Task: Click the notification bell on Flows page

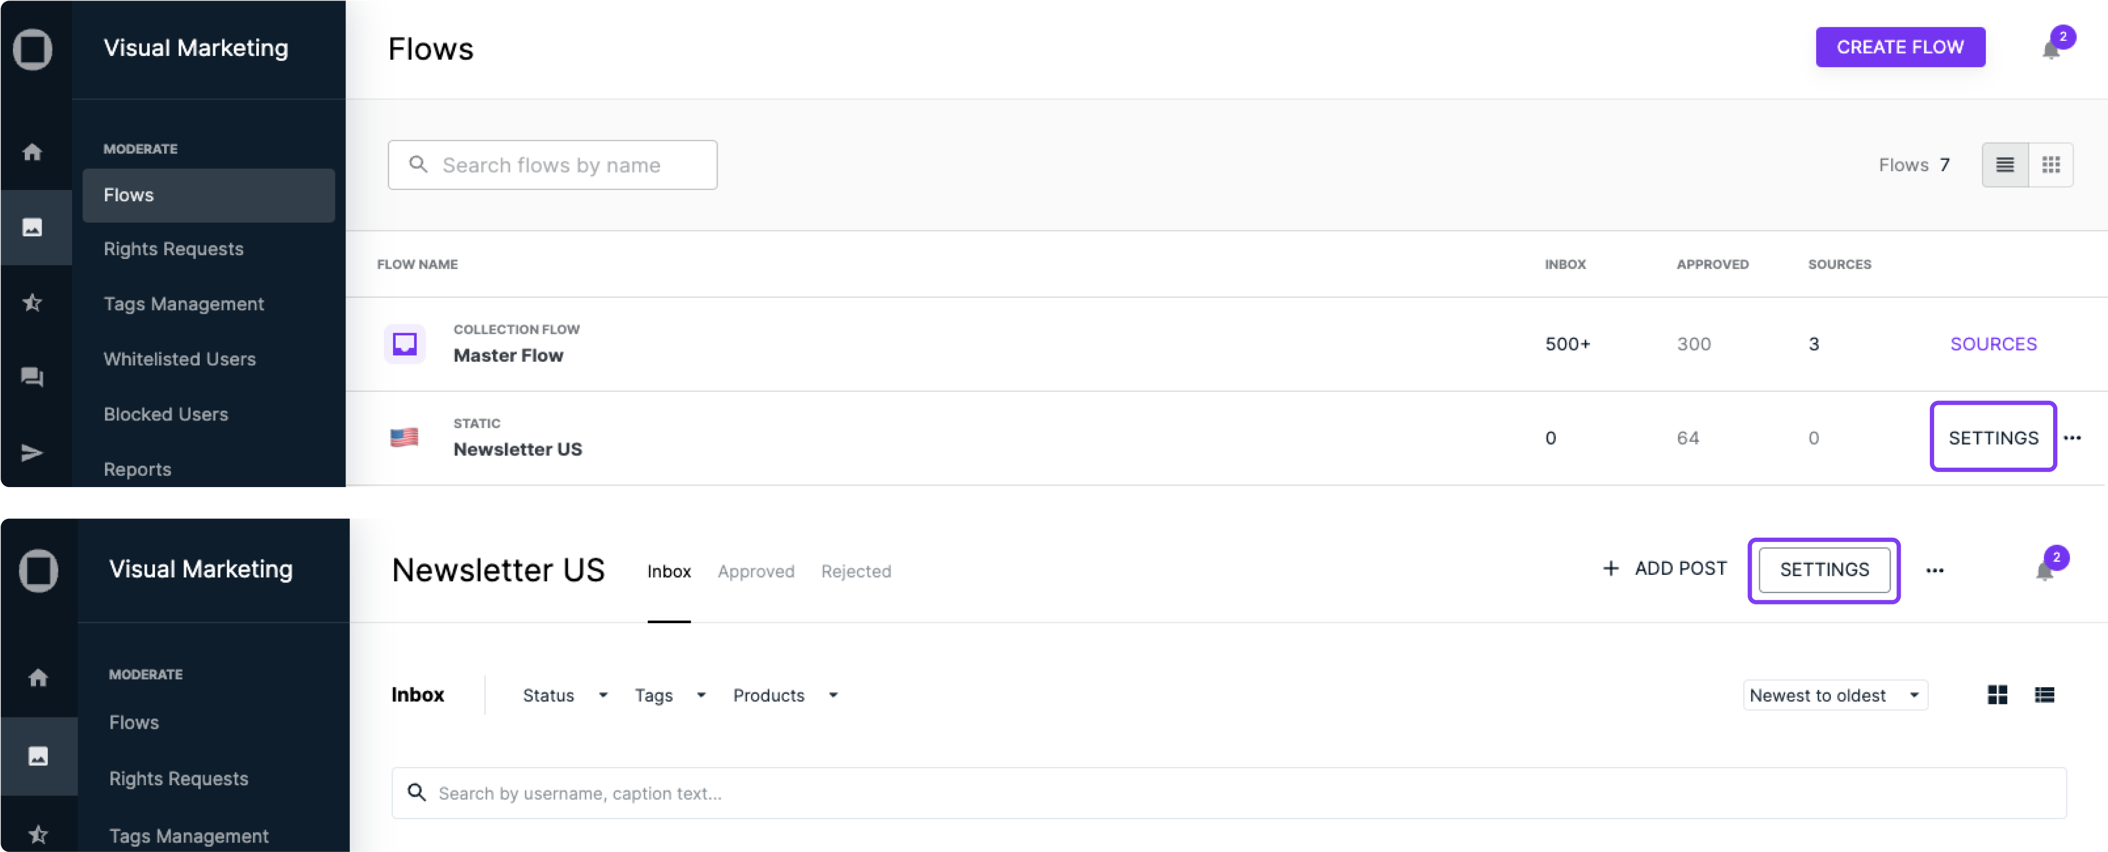Action: click(x=2051, y=49)
